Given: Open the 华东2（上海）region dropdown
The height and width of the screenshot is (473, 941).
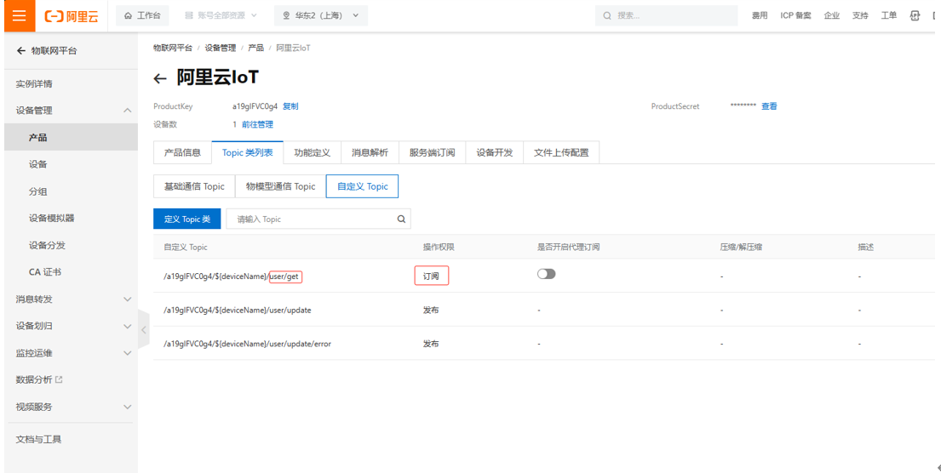Looking at the screenshot, I should click(321, 15).
